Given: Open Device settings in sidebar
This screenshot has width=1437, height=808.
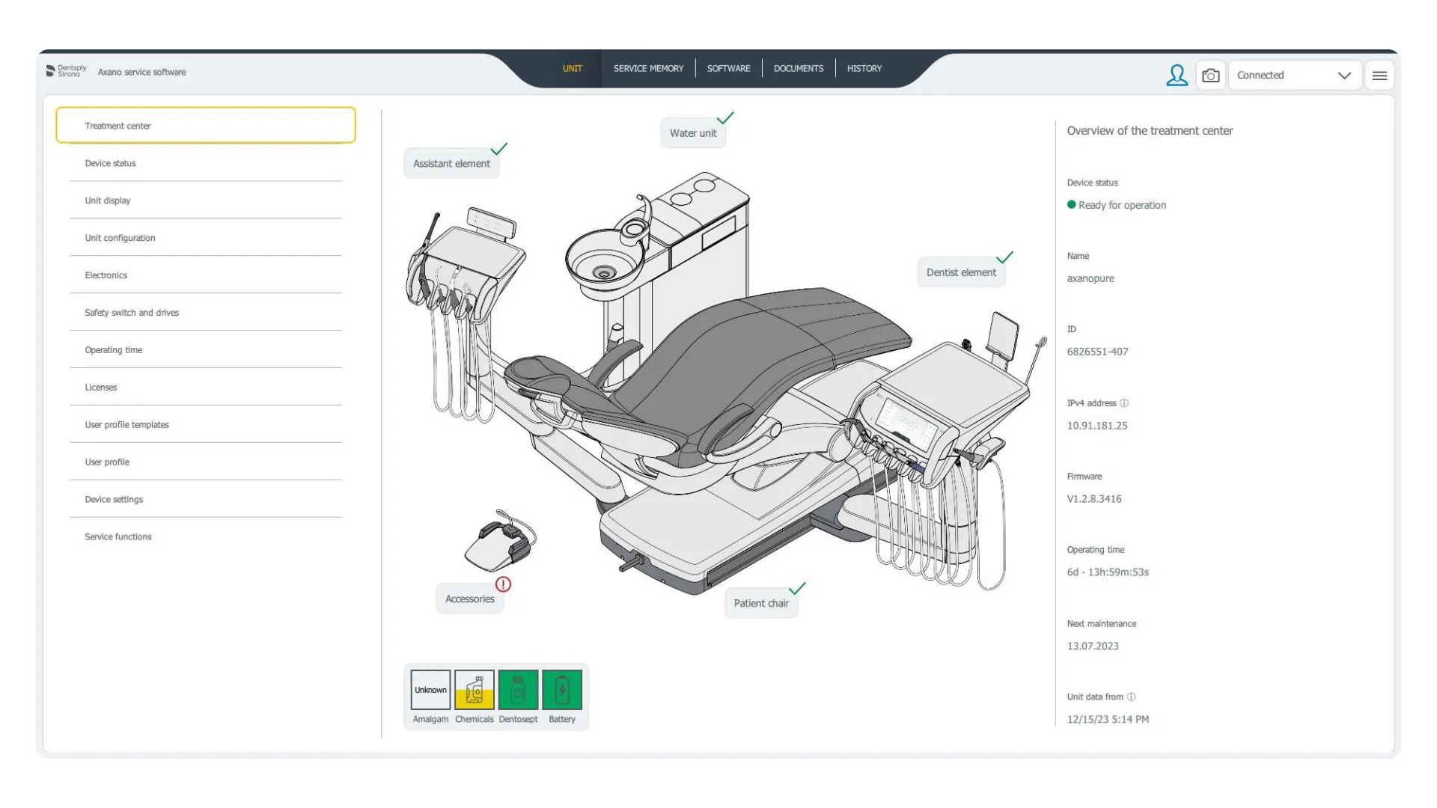Looking at the screenshot, I should click(x=206, y=500).
